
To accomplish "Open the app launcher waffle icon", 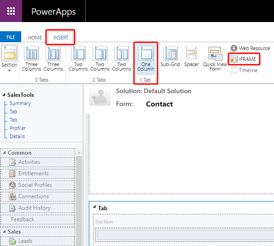I will pos(11,11).
